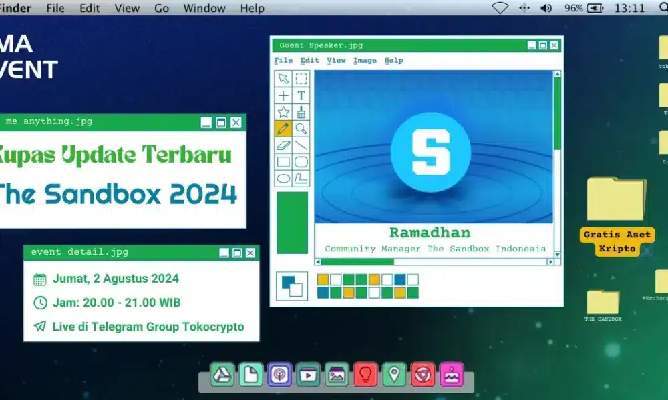
Task: Open the Finder File menu in top bar
Action: coord(55,8)
